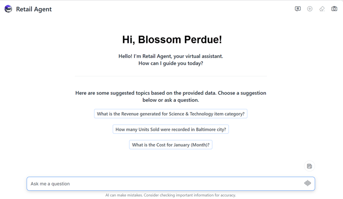Take a snapshot with the camera icon
This screenshot has width=343, height=199.
coord(334,9)
